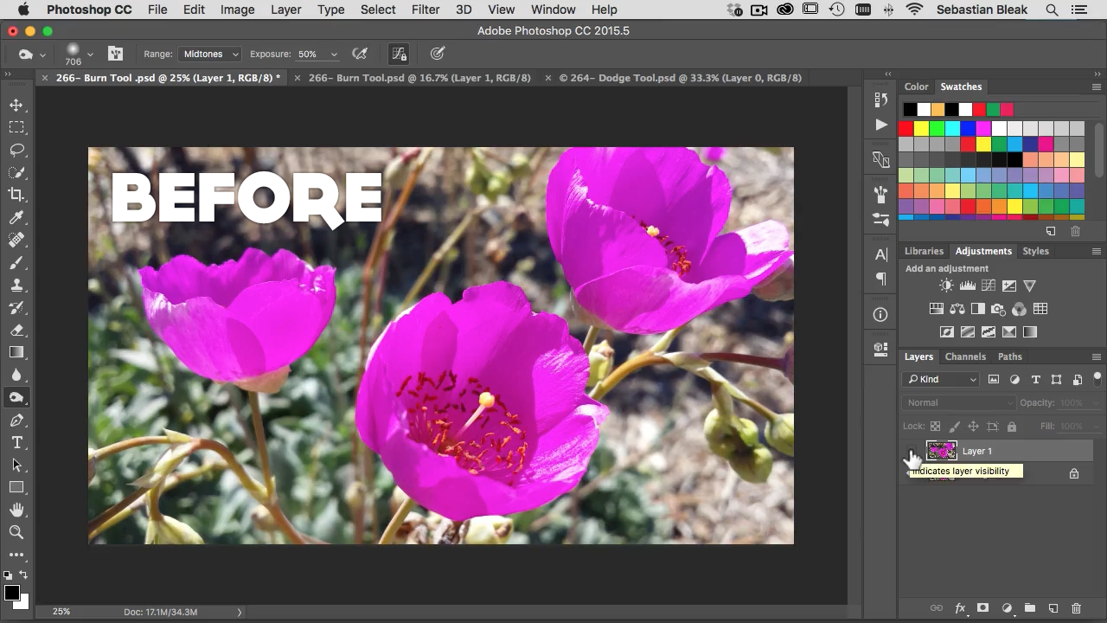This screenshot has width=1107, height=623.
Task: Select the Move tool
Action: 16,105
